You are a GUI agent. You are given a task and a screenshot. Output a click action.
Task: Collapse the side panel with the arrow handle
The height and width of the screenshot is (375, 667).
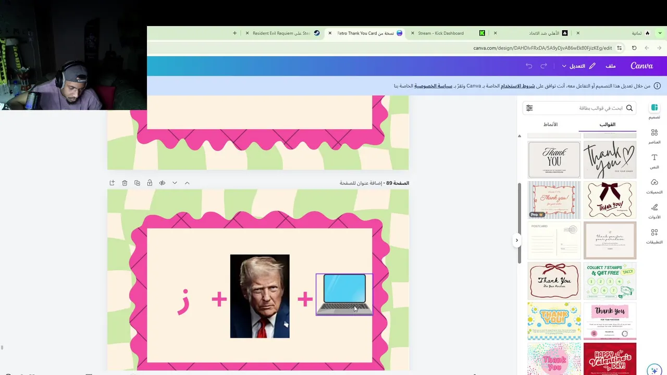click(516, 240)
